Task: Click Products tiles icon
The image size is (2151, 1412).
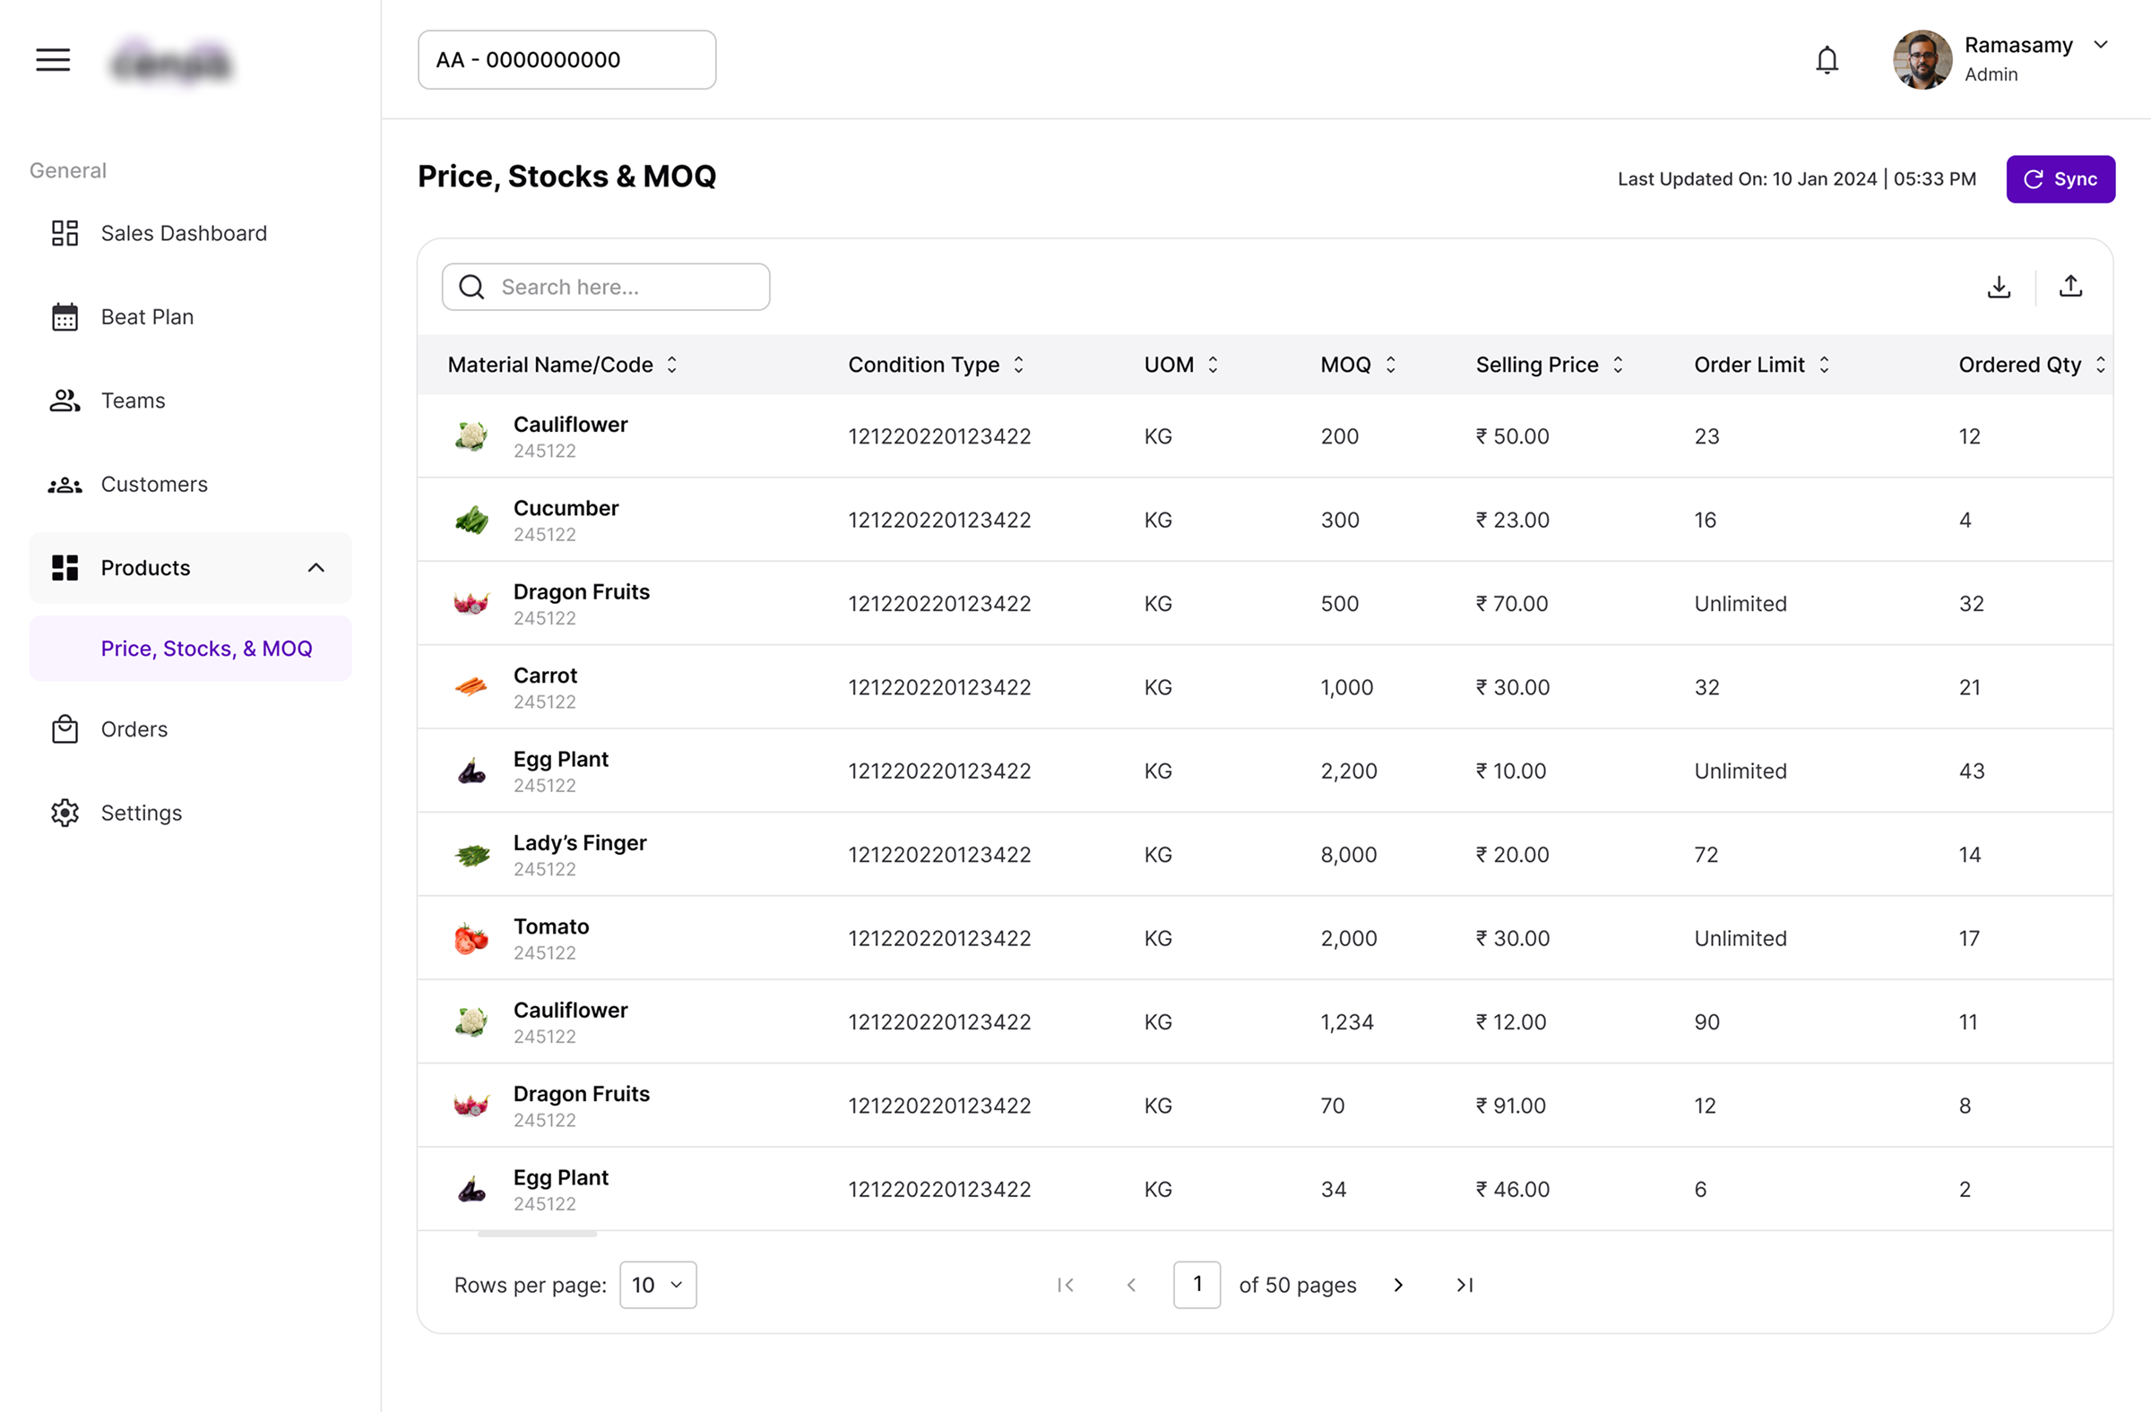Action: point(65,567)
